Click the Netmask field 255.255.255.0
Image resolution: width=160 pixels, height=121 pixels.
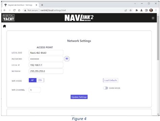click(x=46, y=71)
